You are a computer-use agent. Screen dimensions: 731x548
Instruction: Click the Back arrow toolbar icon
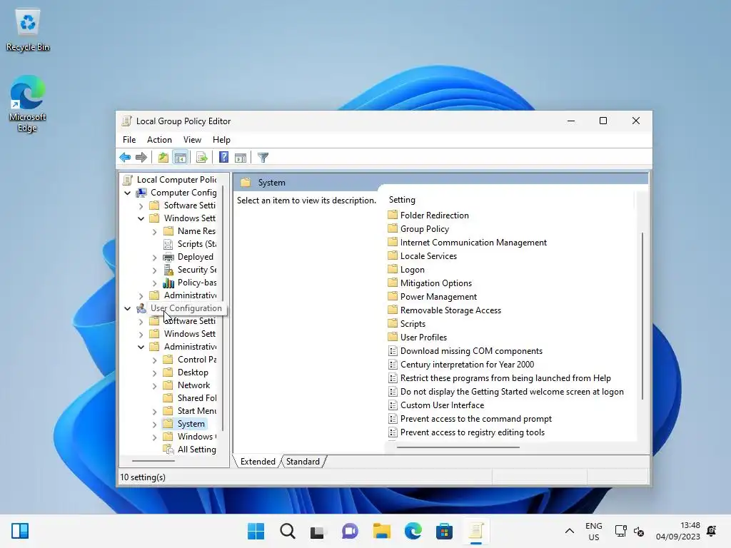[125, 158]
